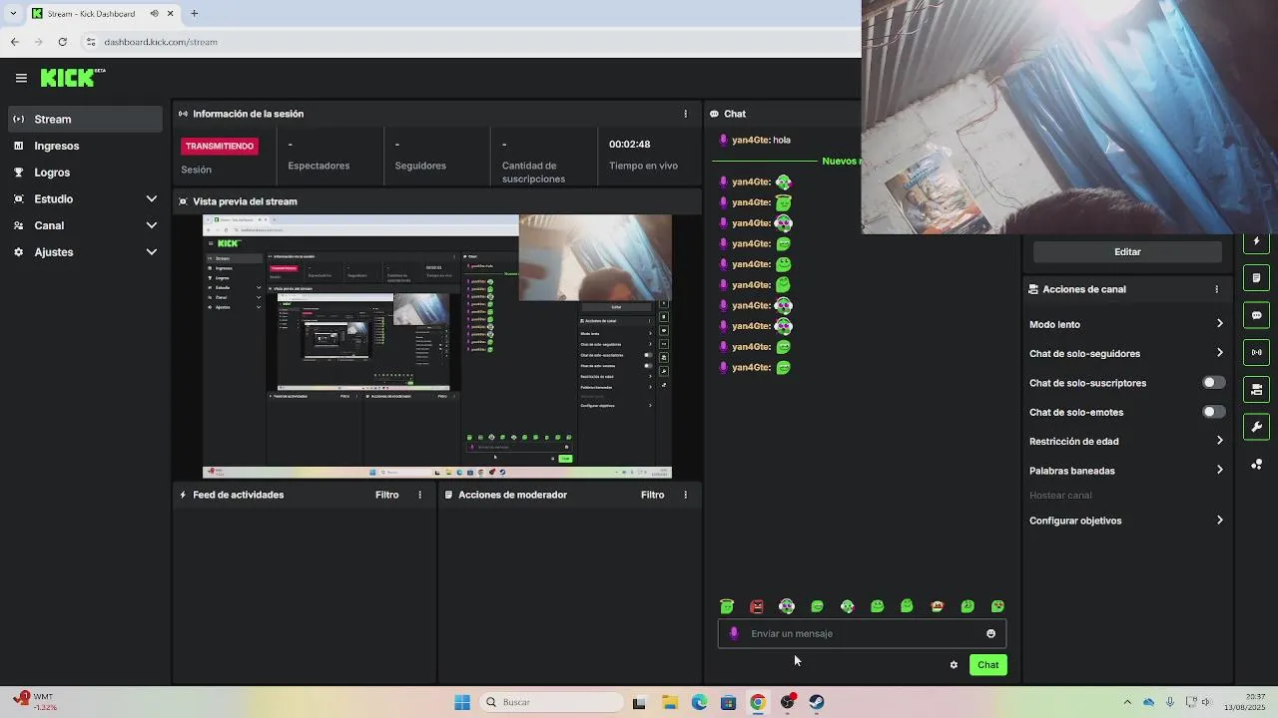This screenshot has width=1278, height=718.
Task: Open a new browser tab
Action: [x=194, y=13]
